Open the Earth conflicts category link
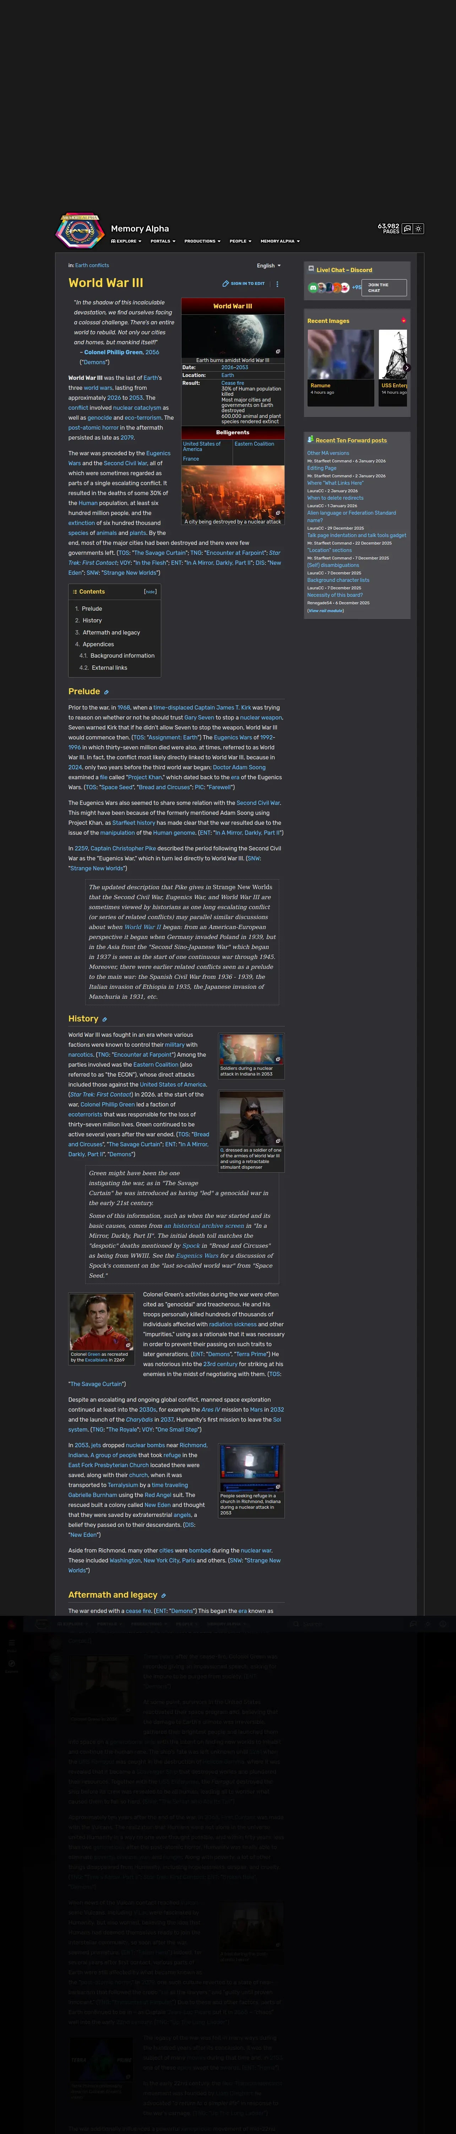The height and width of the screenshot is (2134, 456). (92, 266)
